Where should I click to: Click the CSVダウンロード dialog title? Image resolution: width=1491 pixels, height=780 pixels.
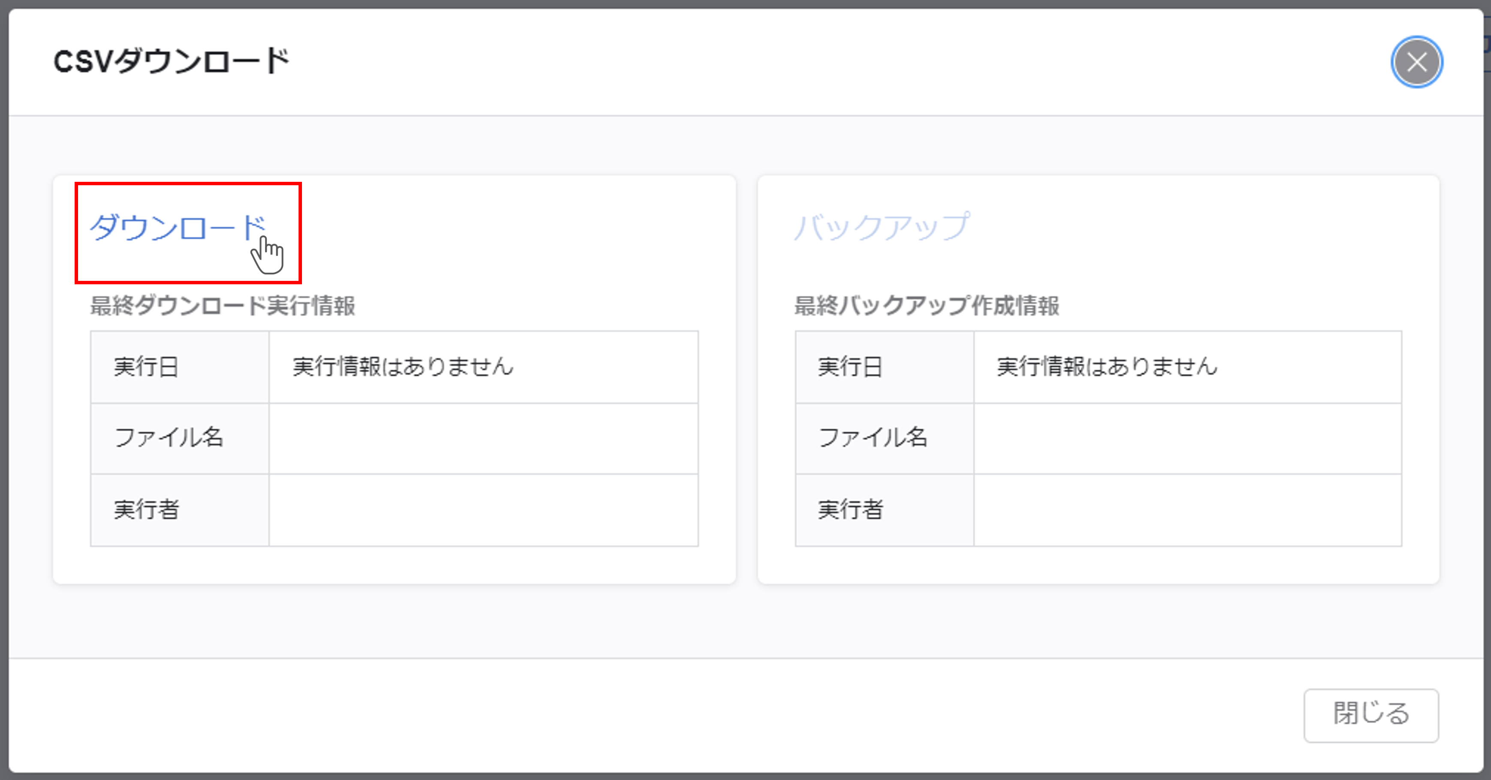pos(171,61)
